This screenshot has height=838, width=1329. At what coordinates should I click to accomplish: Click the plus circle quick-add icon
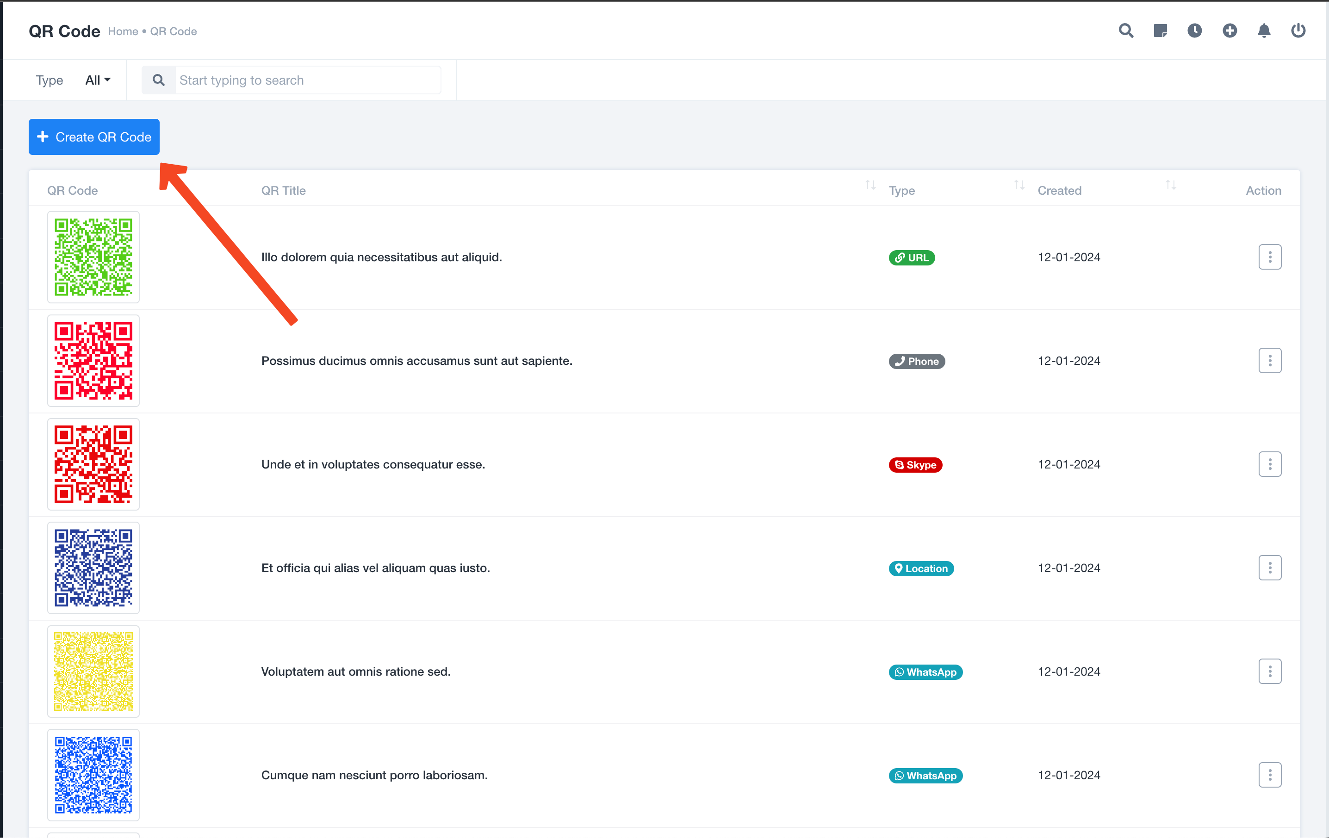point(1229,31)
